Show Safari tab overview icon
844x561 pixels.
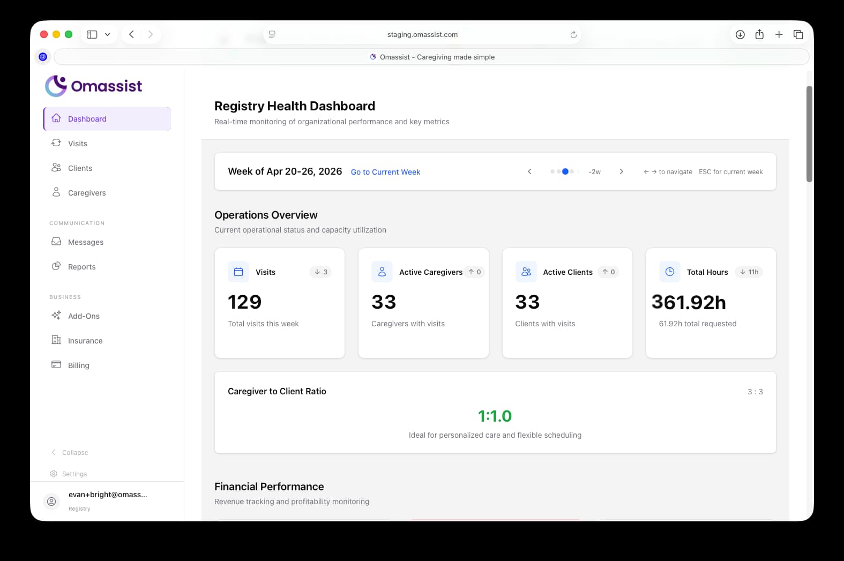[x=798, y=34]
